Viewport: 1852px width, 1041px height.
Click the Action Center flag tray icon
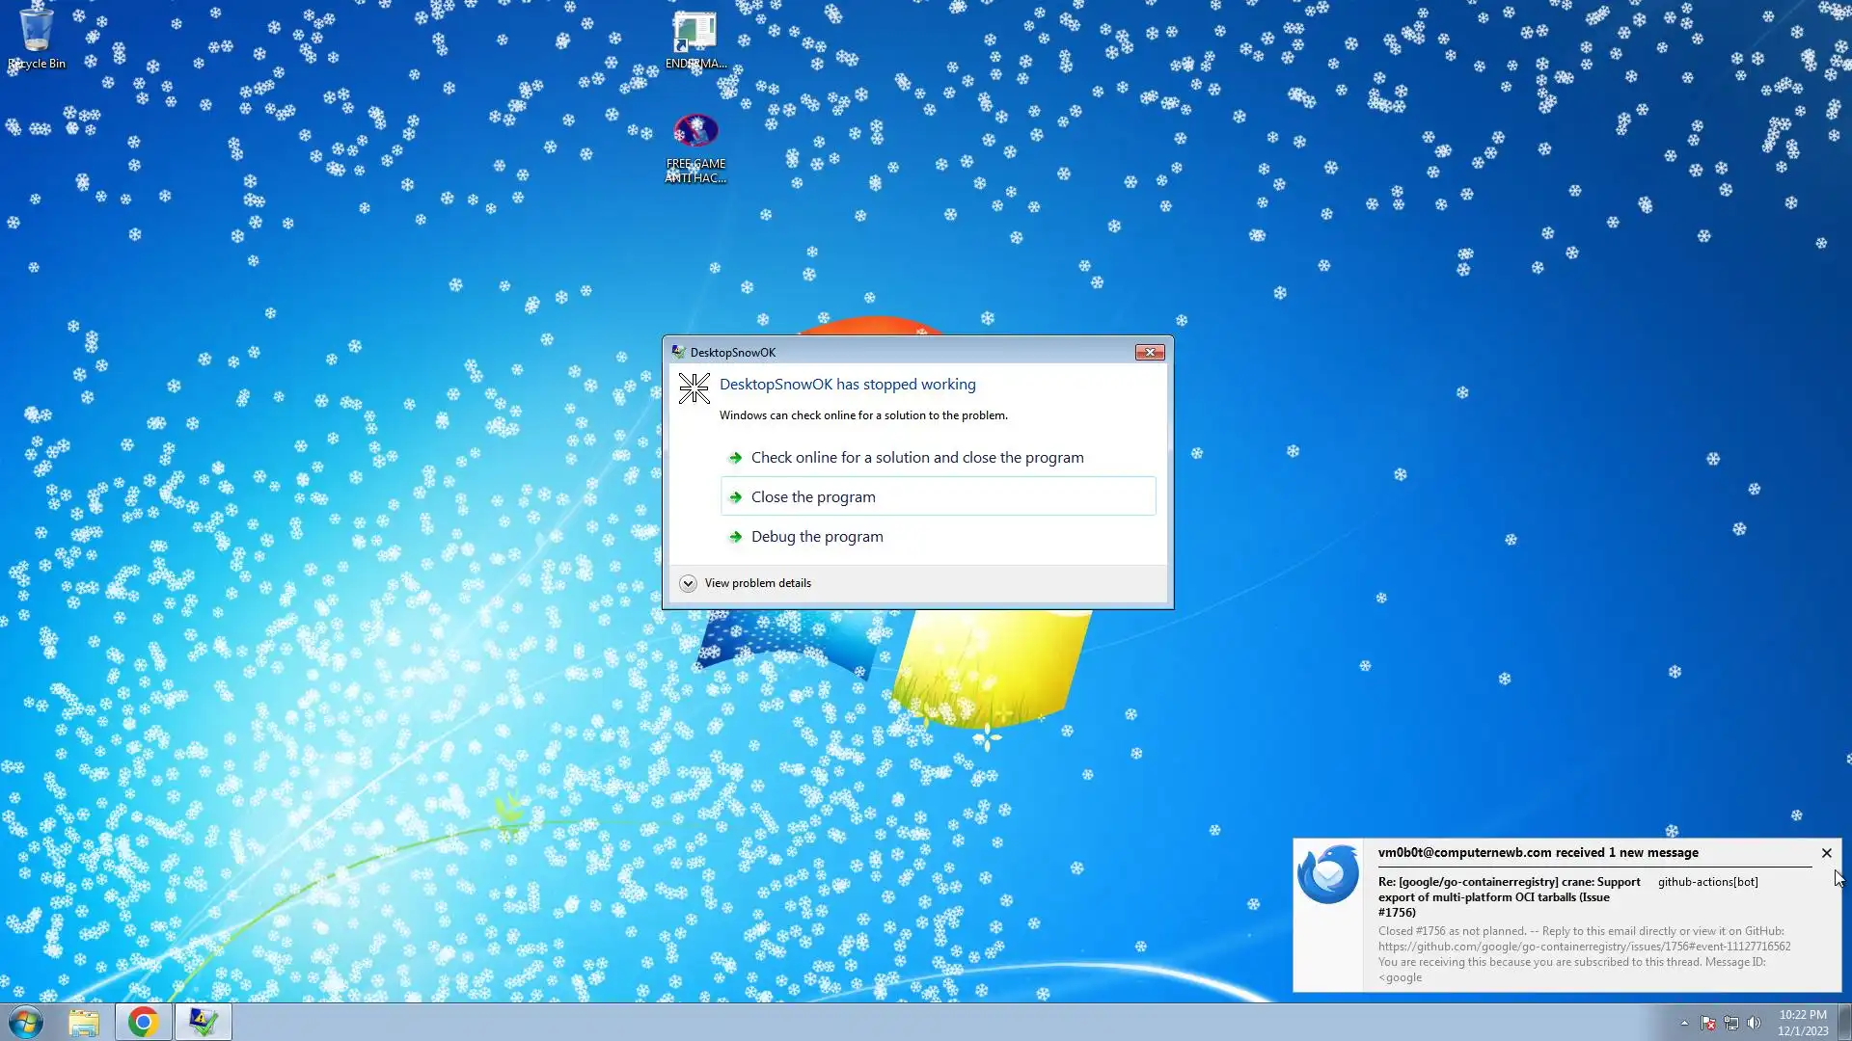[1707, 1023]
